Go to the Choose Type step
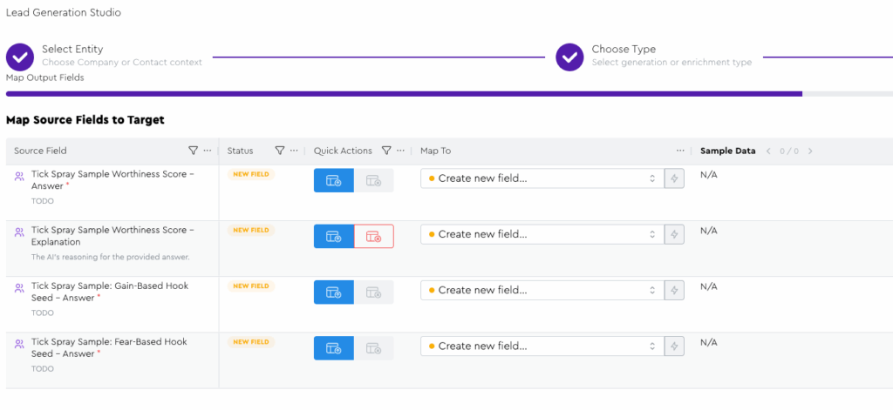Screen dimensions: 893x410 [x=569, y=57]
